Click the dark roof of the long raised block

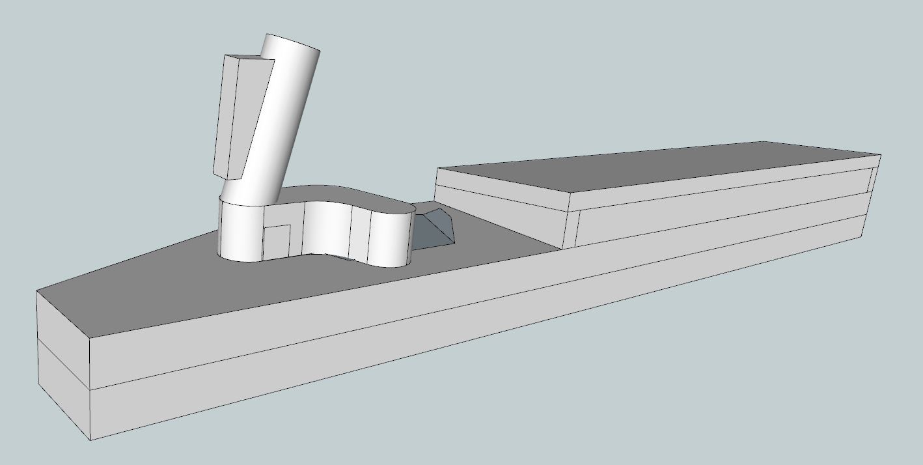tap(651, 166)
